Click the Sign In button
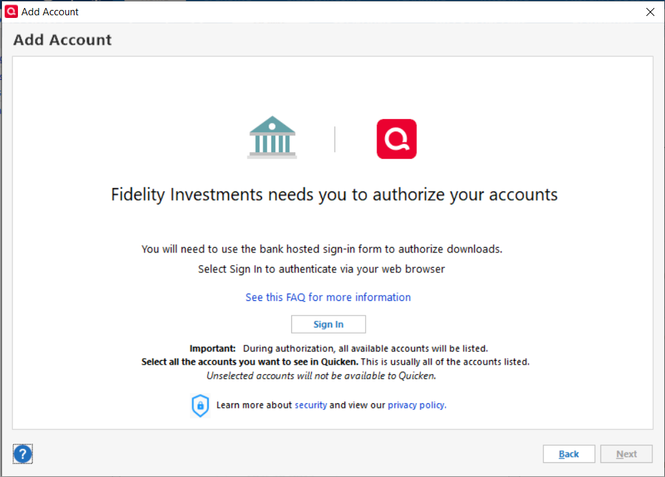This screenshot has height=477, width=665. pos(329,324)
